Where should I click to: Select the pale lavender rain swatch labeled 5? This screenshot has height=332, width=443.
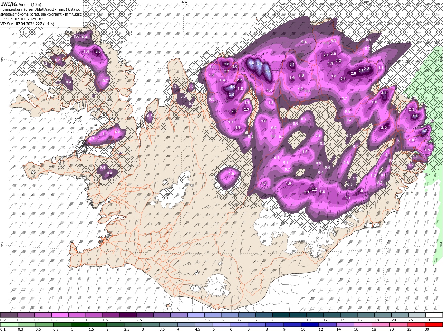point(221,324)
